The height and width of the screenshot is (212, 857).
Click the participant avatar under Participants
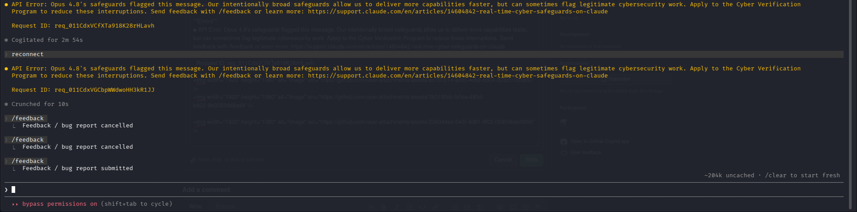tap(564, 122)
